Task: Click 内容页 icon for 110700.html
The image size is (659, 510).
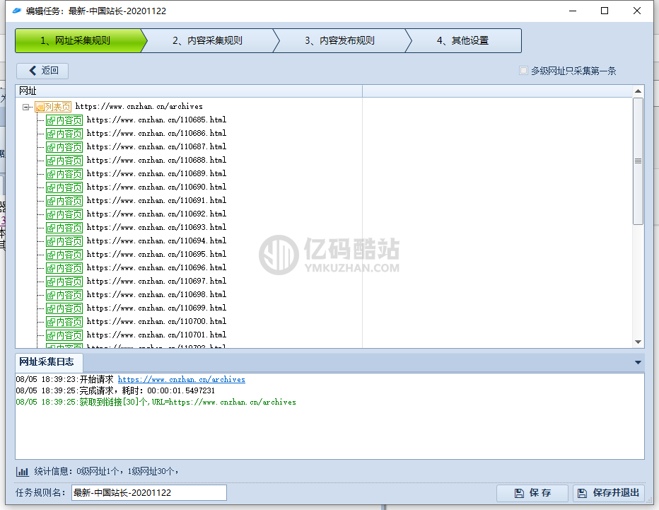Action: (x=64, y=322)
